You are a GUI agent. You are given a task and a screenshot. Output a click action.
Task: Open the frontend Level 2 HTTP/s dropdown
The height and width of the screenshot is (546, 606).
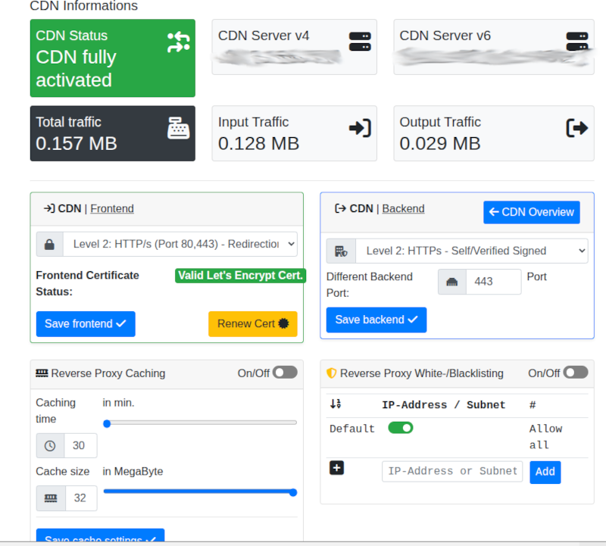point(180,245)
